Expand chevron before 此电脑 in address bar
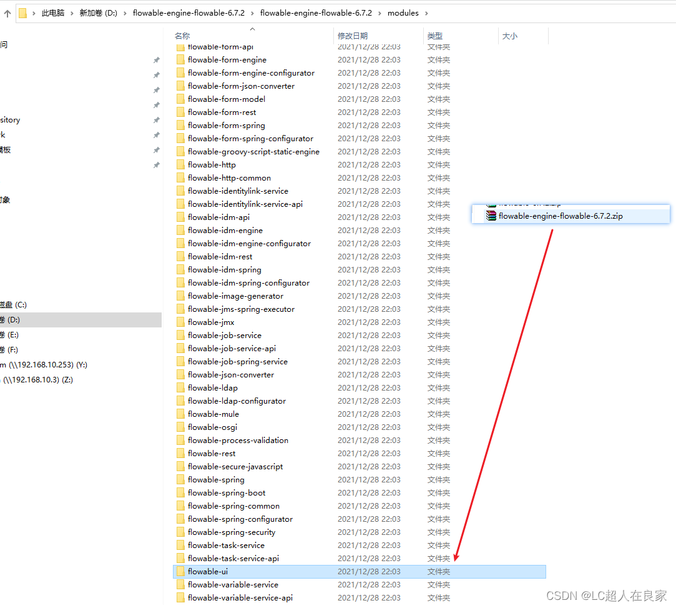676x608 pixels. (34, 13)
